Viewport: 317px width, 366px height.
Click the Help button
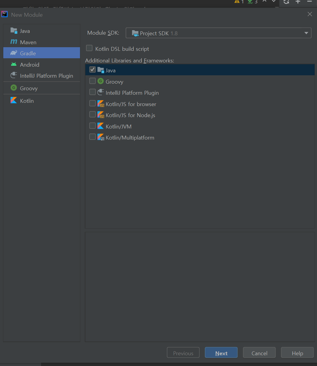point(297,353)
